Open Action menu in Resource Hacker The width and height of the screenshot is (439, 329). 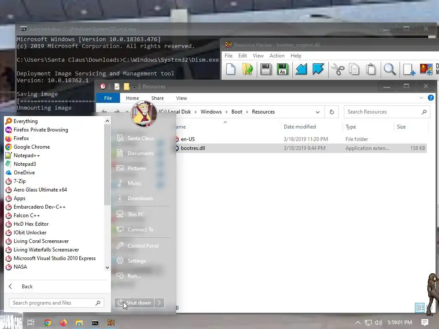(x=277, y=56)
